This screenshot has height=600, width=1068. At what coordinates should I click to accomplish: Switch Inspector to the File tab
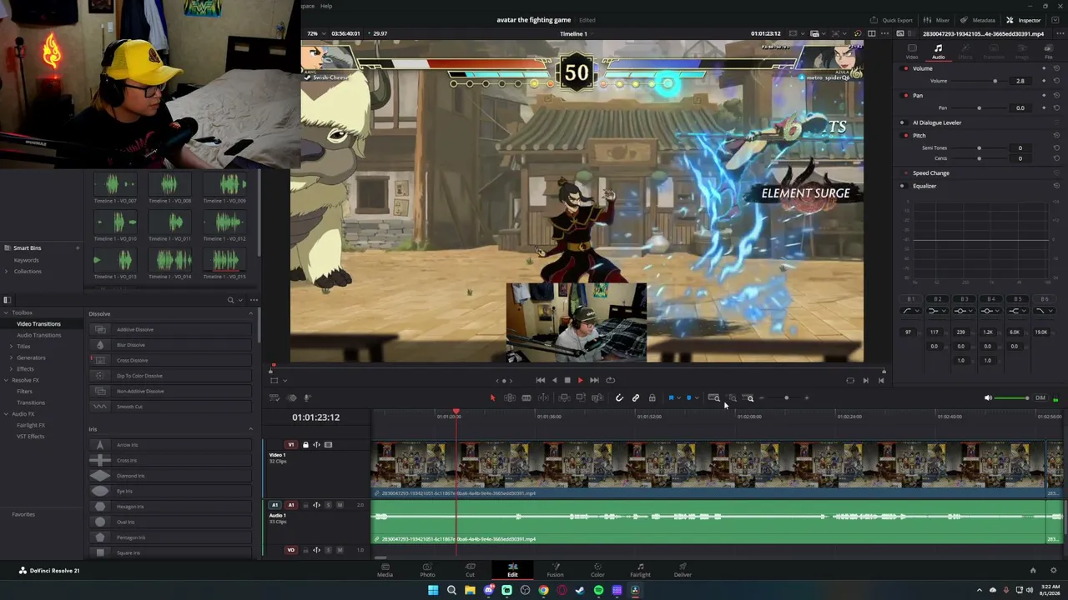click(1049, 52)
